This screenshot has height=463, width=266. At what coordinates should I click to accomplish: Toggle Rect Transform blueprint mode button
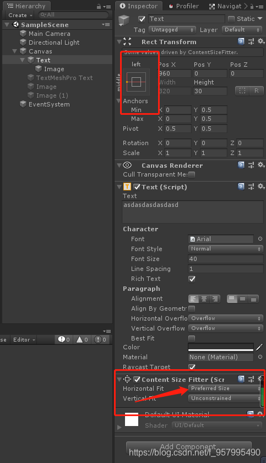[x=242, y=91]
